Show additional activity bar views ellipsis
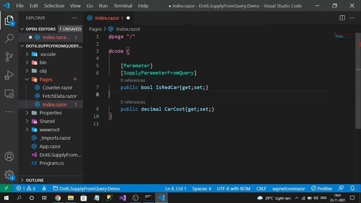 pyautogui.click(x=9, y=112)
